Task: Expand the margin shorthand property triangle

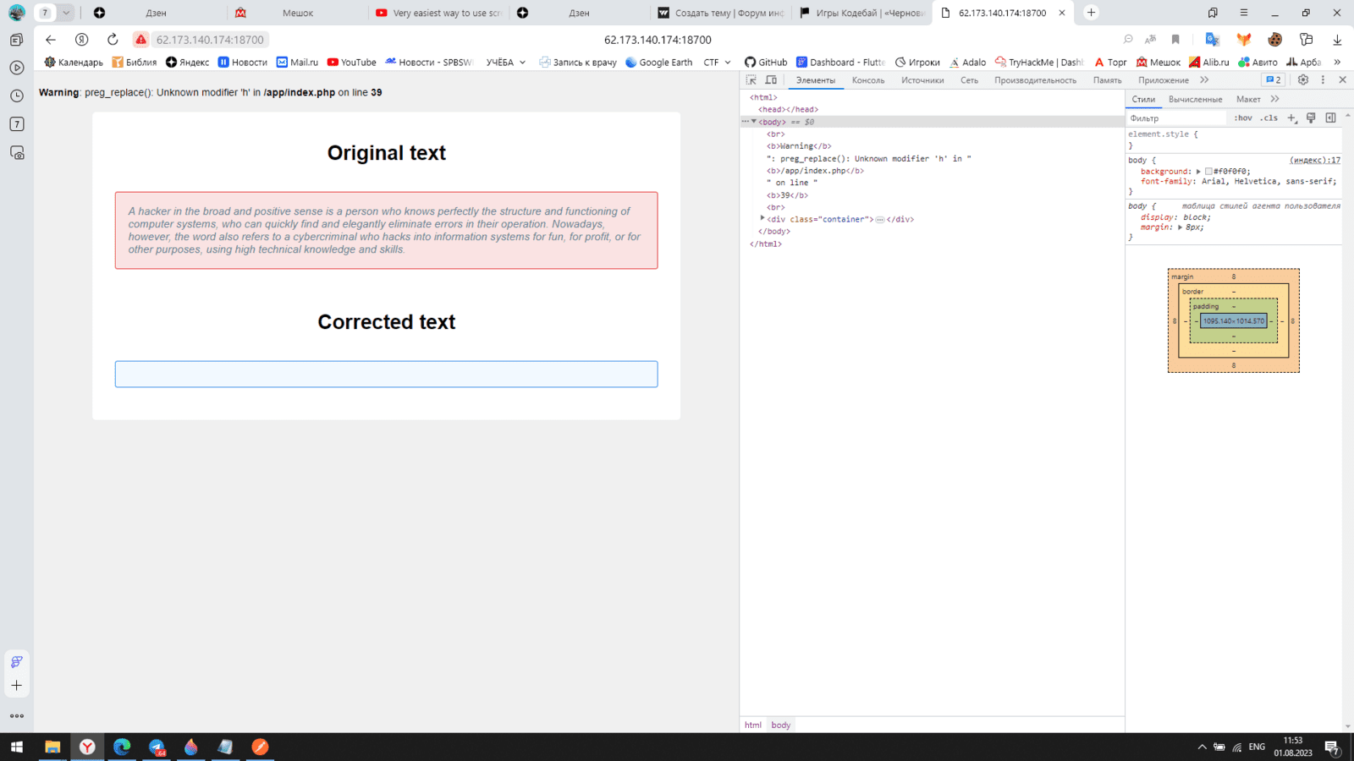Action: click(x=1180, y=227)
